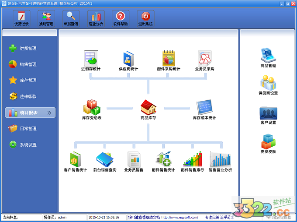297x222 pixels.
Task: Open the 进销存统计 report icon
Action: point(91,61)
